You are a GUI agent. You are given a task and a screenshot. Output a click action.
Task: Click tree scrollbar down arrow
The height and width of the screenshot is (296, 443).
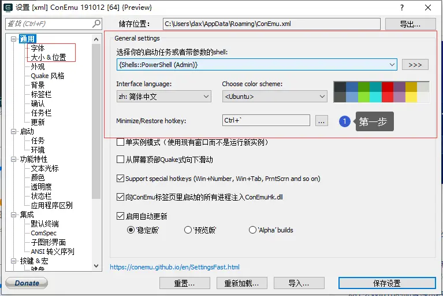coord(96,266)
